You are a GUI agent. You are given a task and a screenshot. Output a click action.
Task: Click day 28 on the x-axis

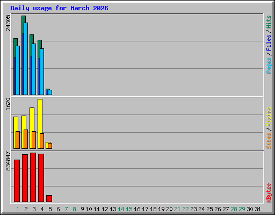click(234, 209)
